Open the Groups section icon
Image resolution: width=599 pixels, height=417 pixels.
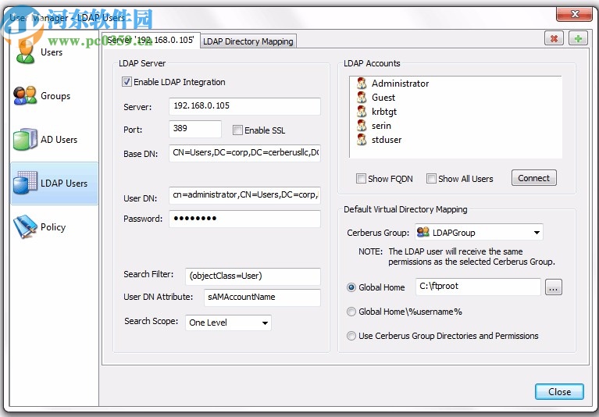25,95
